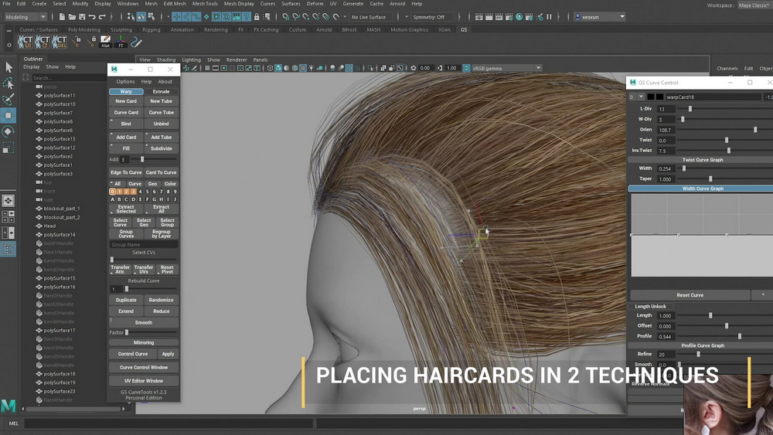Switch to the Poly Modeling shelf tab
773x435 pixels.
83,29
